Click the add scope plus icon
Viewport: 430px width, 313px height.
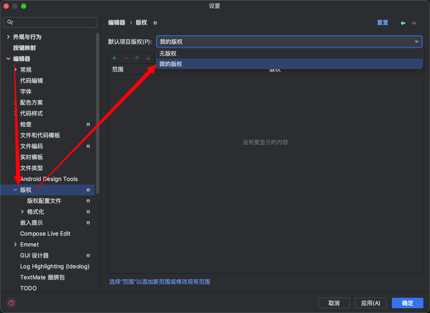pyautogui.click(x=114, y=58)
